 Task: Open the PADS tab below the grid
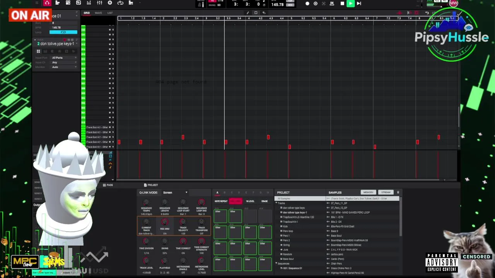[x=108, y=185]
